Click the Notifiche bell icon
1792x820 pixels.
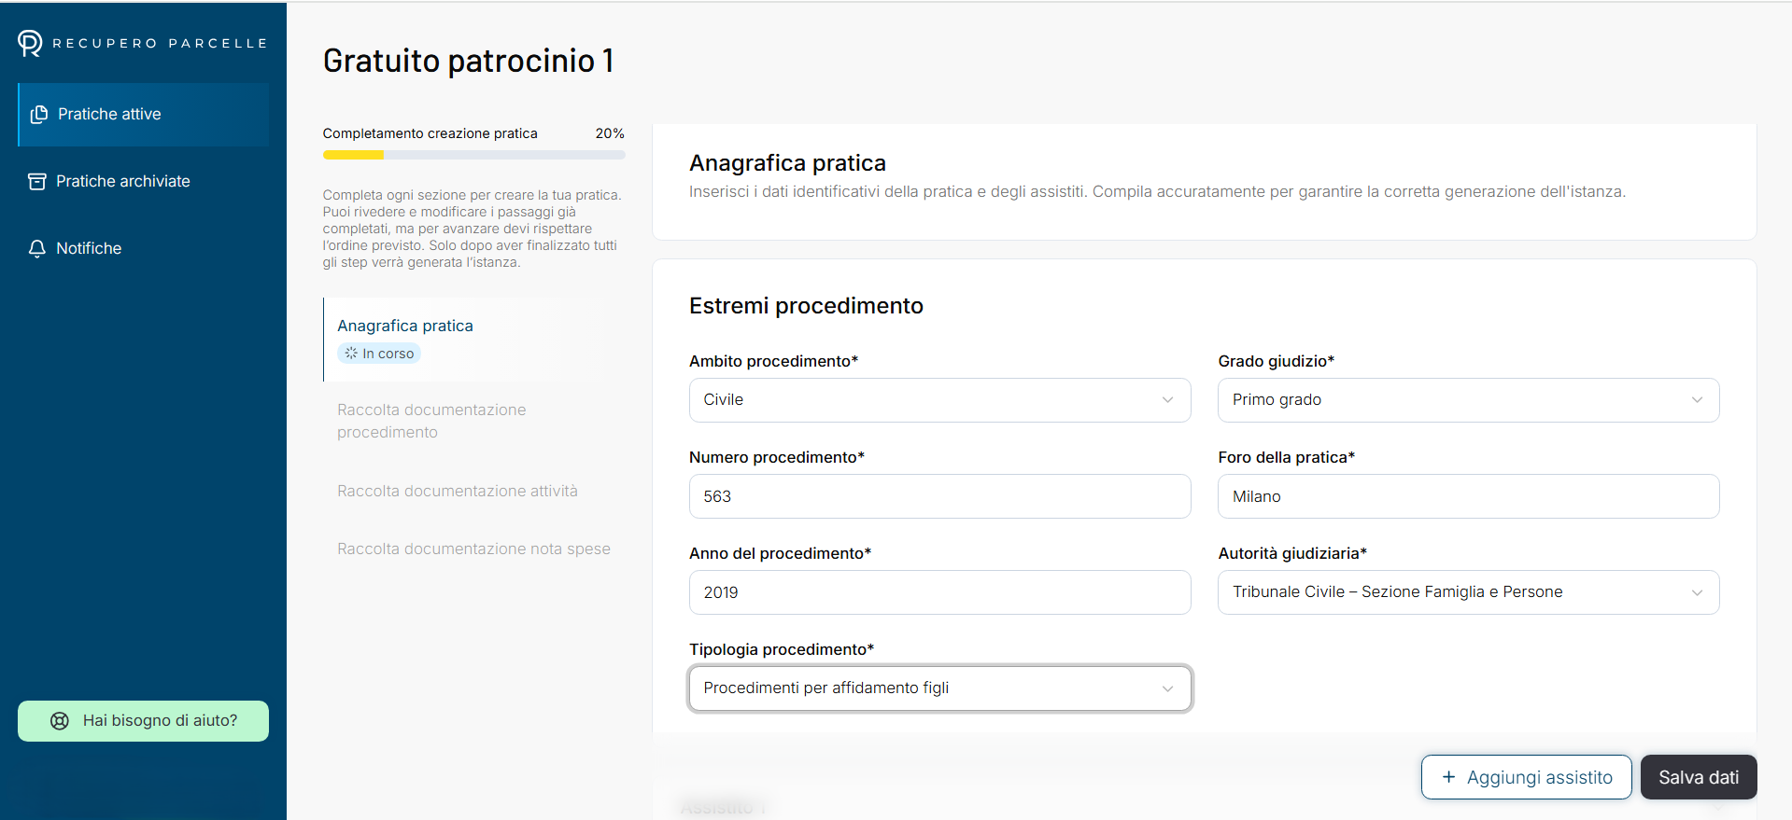coord(37,249)
